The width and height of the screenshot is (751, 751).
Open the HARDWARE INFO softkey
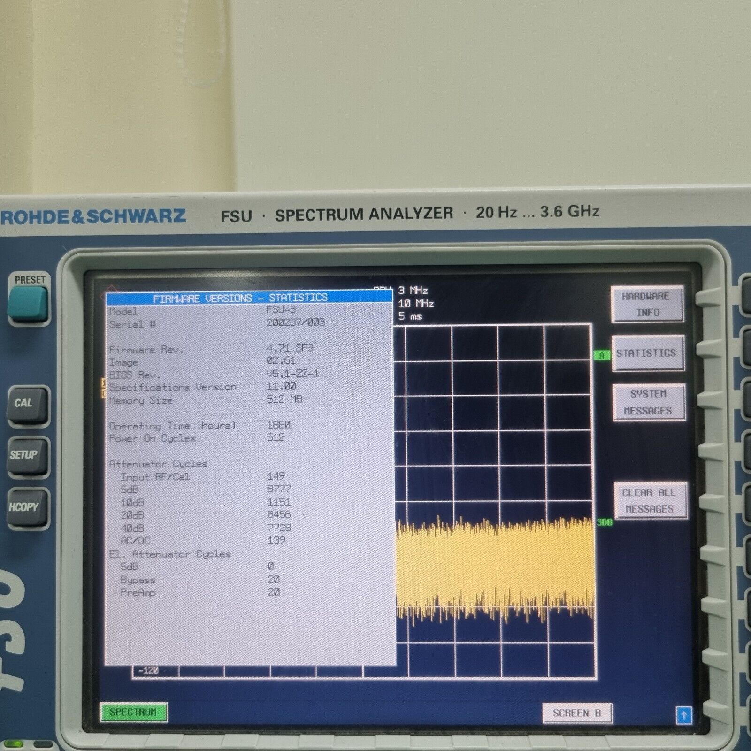pyautogui.click(x=647, y=304)
